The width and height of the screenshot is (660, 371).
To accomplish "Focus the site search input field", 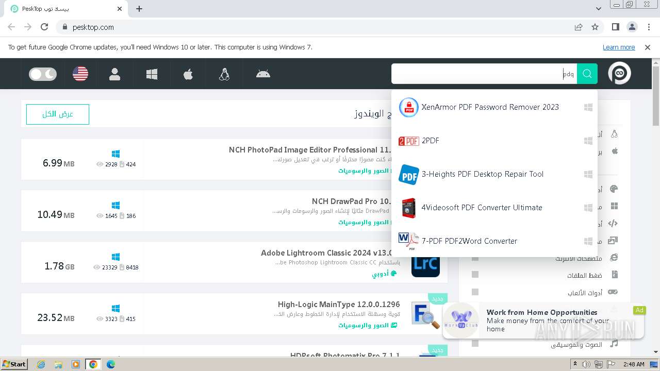I will tap(484, 74).
